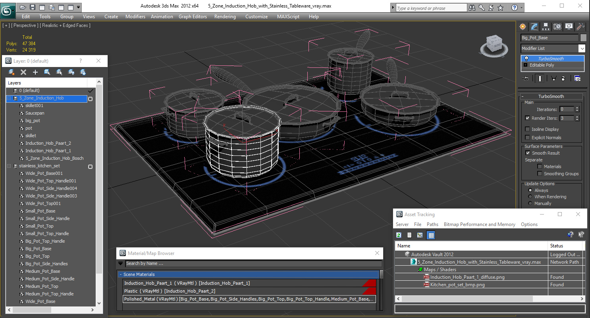Click the Save File floppy icon
Screen dimensions: 590x318
(33, 7)
